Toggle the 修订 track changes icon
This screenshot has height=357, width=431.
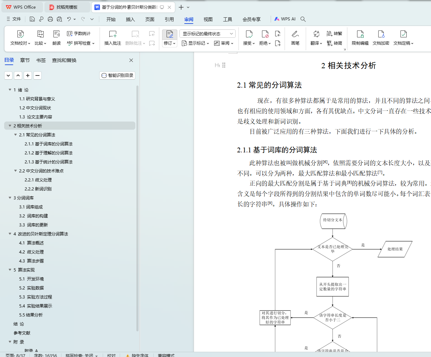point(170,34)
